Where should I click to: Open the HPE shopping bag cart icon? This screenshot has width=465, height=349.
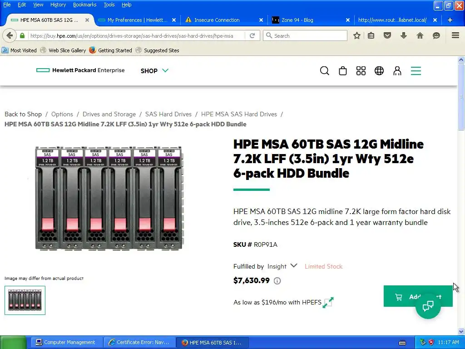343,70
